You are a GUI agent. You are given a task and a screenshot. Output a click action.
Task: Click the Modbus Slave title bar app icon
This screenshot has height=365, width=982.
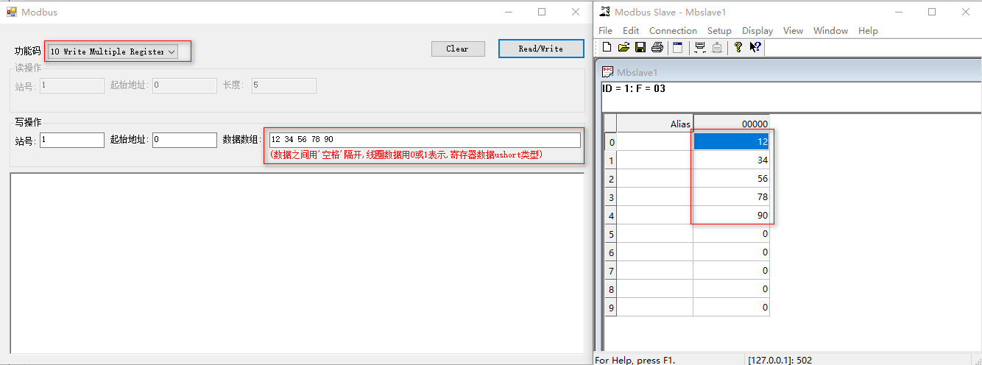point(605,12)
